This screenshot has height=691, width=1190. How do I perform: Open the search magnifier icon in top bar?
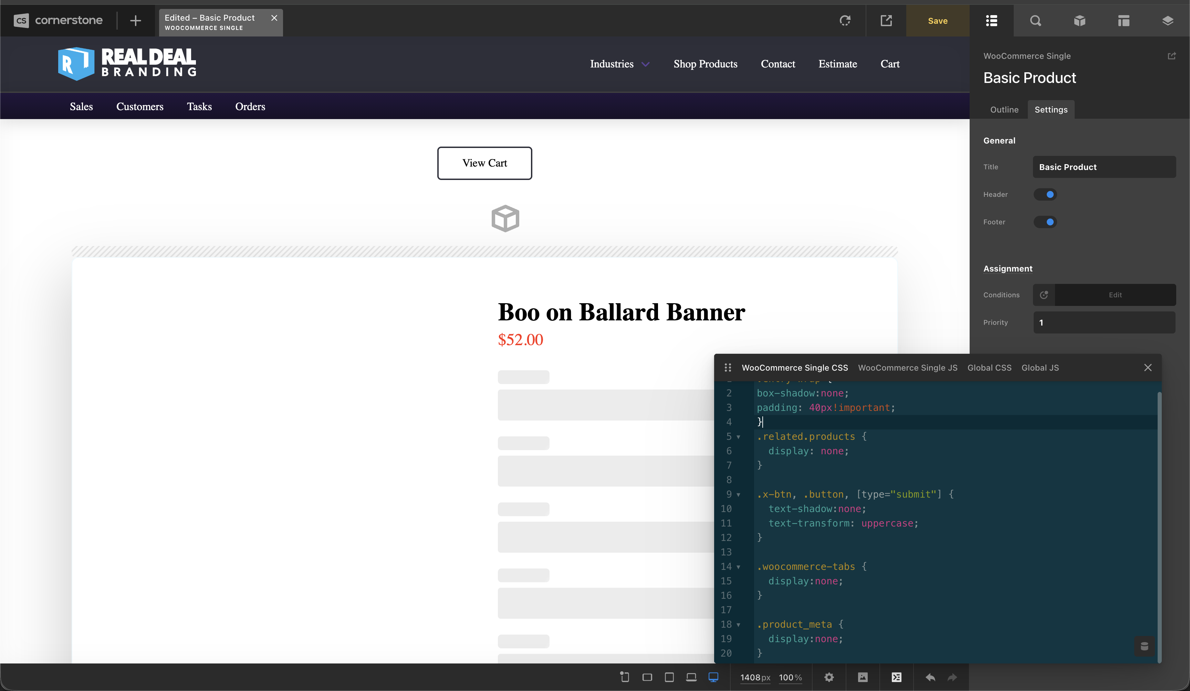[x=1035, y=21]
